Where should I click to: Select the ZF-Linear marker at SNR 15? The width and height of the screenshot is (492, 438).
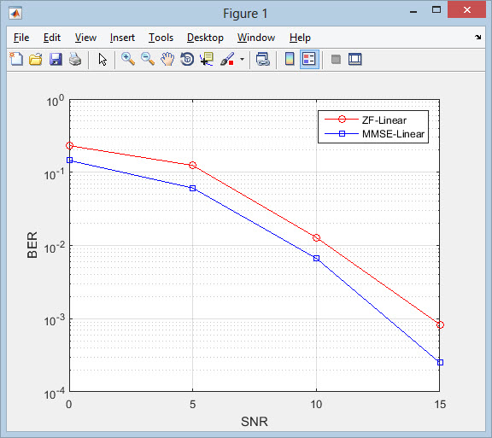click(440, 324)
